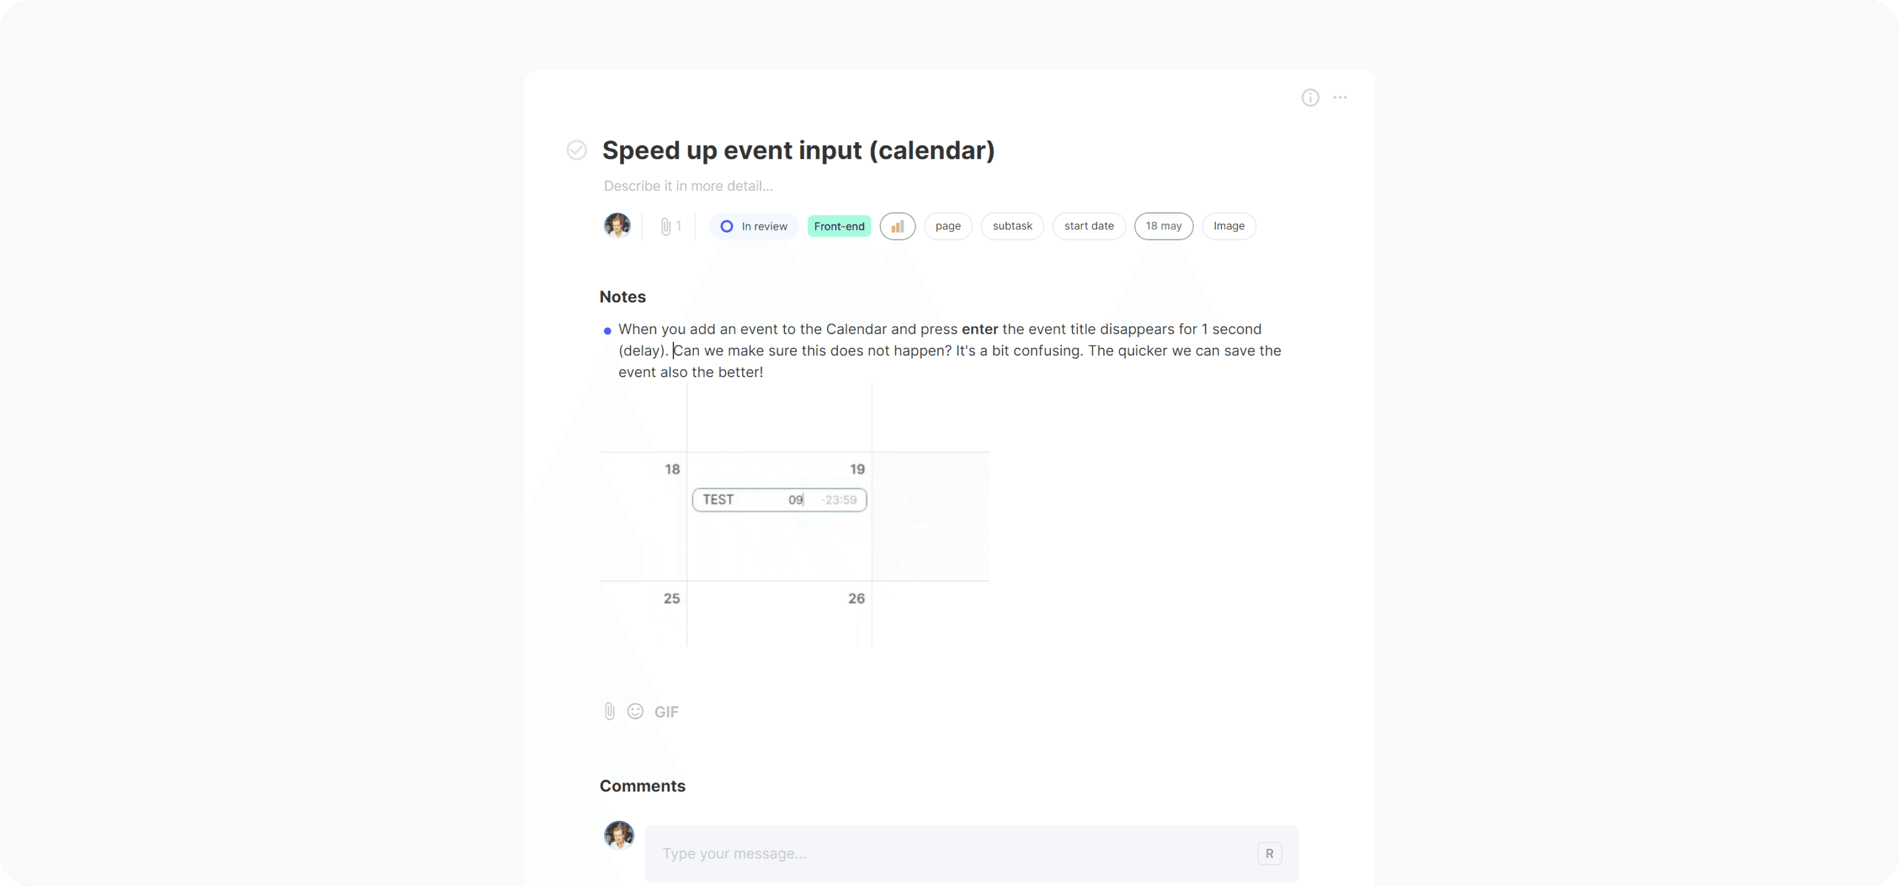
Task: Open the task info icon
Action: coord(1310,97)
